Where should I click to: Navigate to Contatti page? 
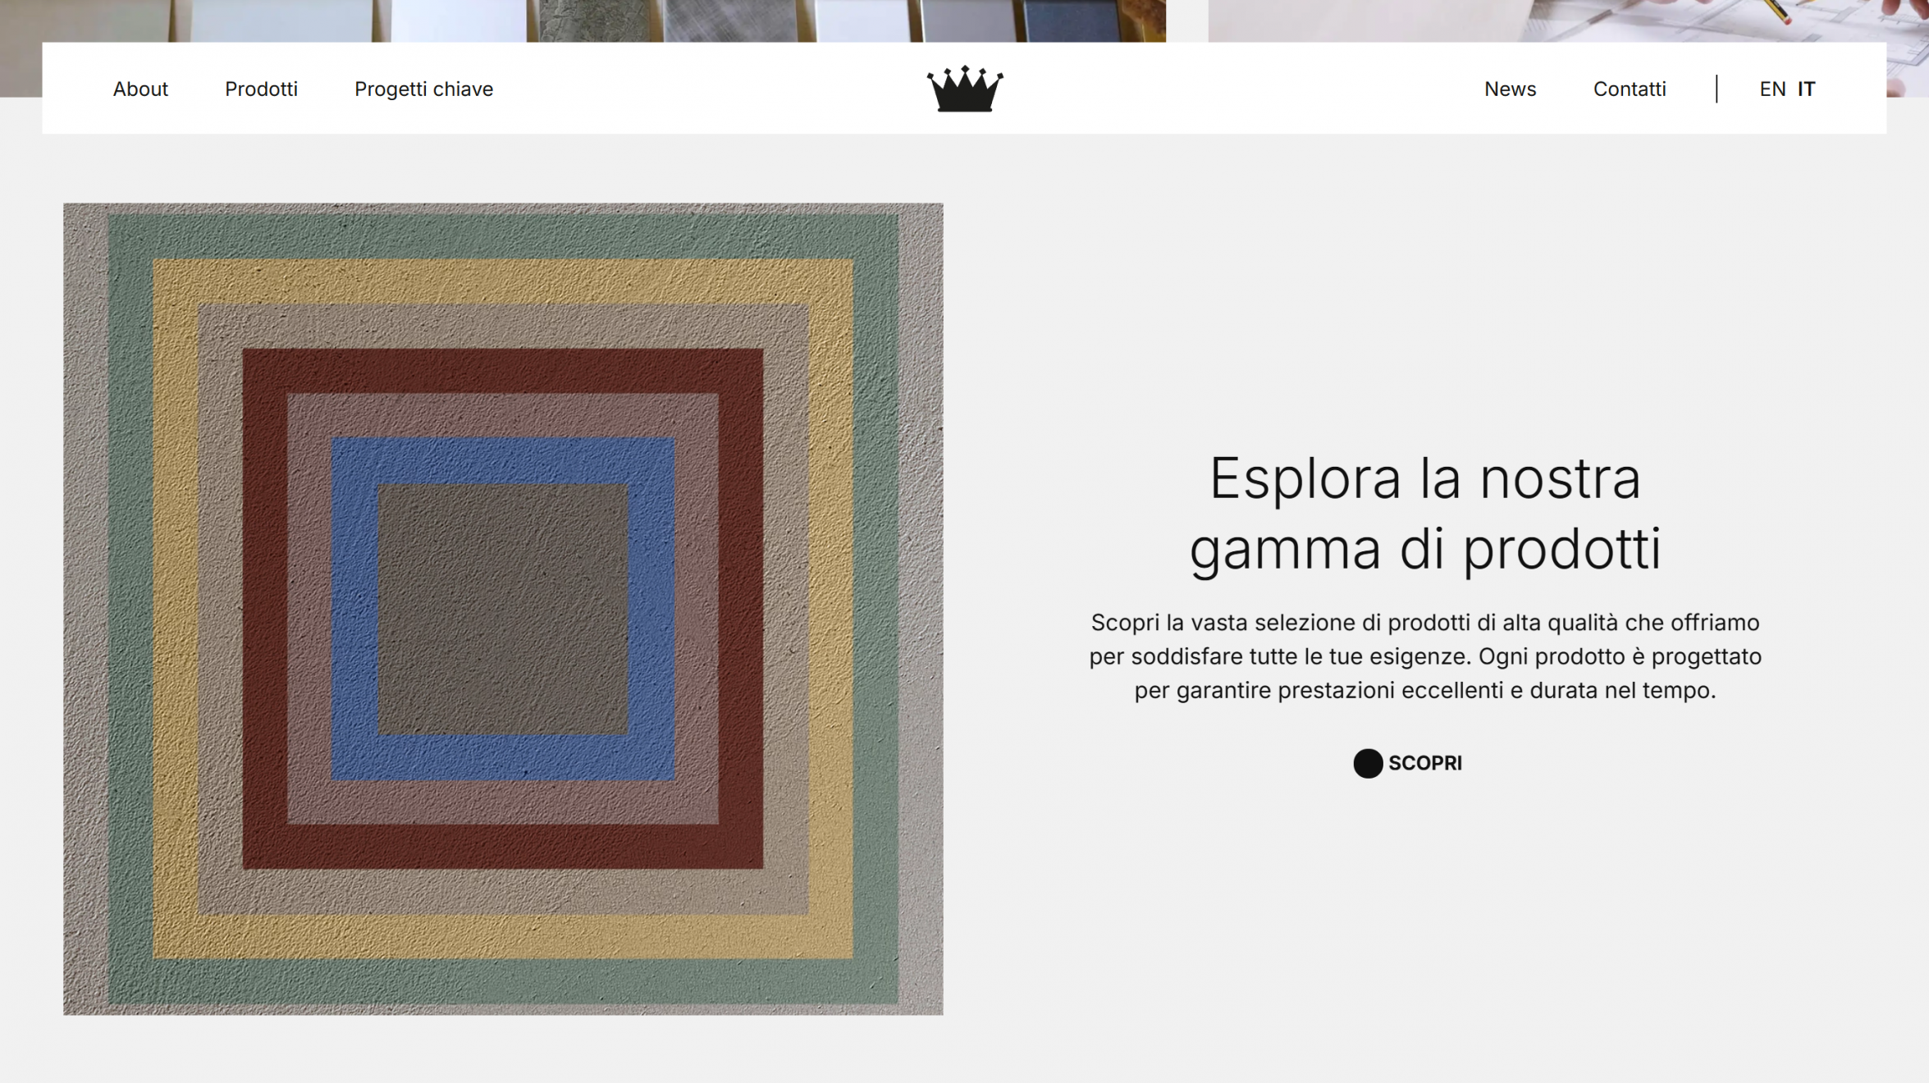(x=1630, y=89)
